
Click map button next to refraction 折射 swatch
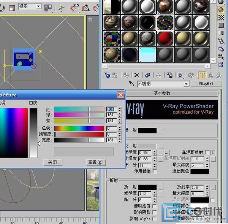(160, 187)
